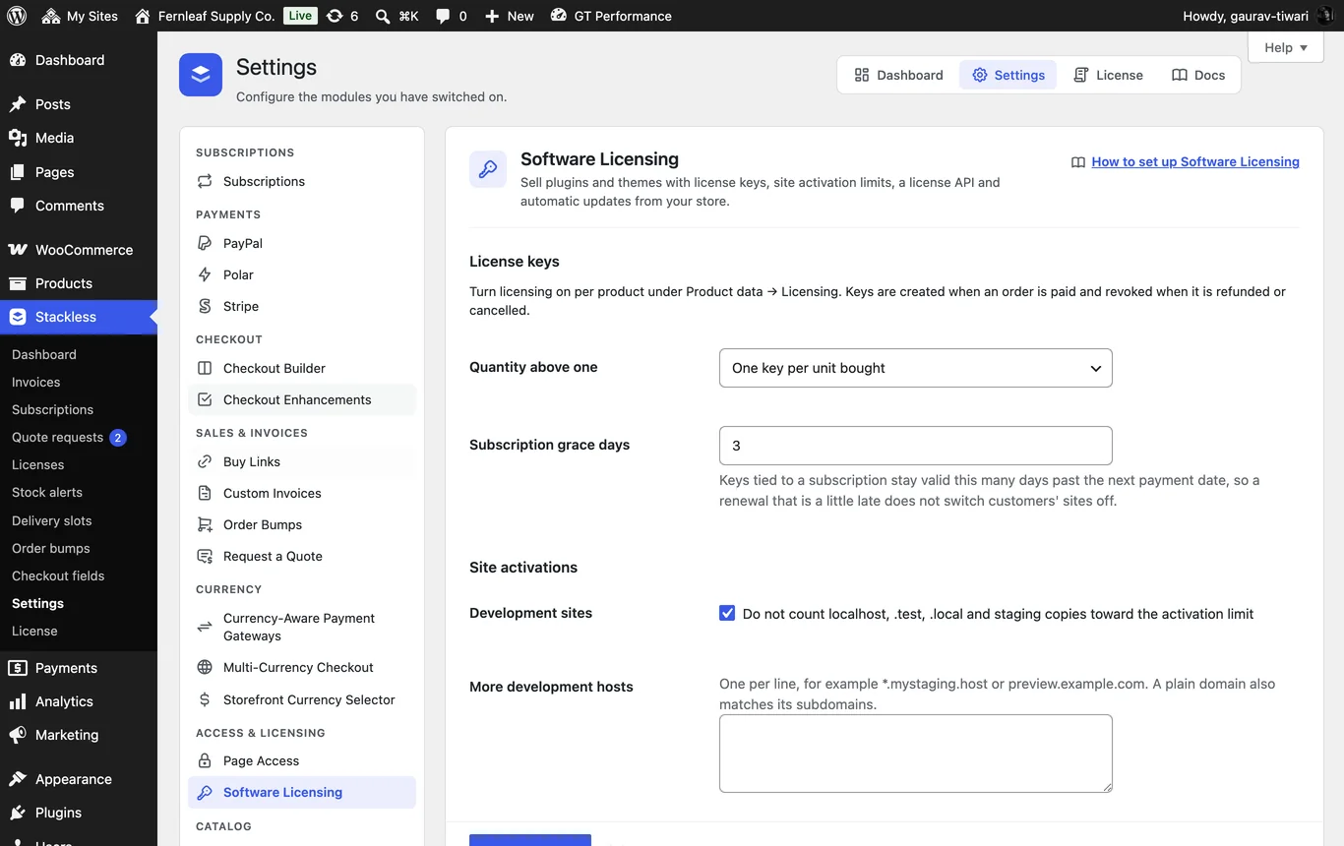The image size is (1344, 846).
Task: Switch to the Docs tab
Action: point(1198,75)
